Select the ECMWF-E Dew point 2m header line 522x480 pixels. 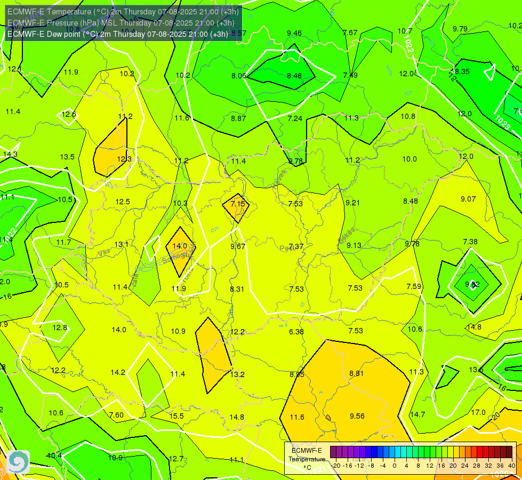click(x=117, y=34)
